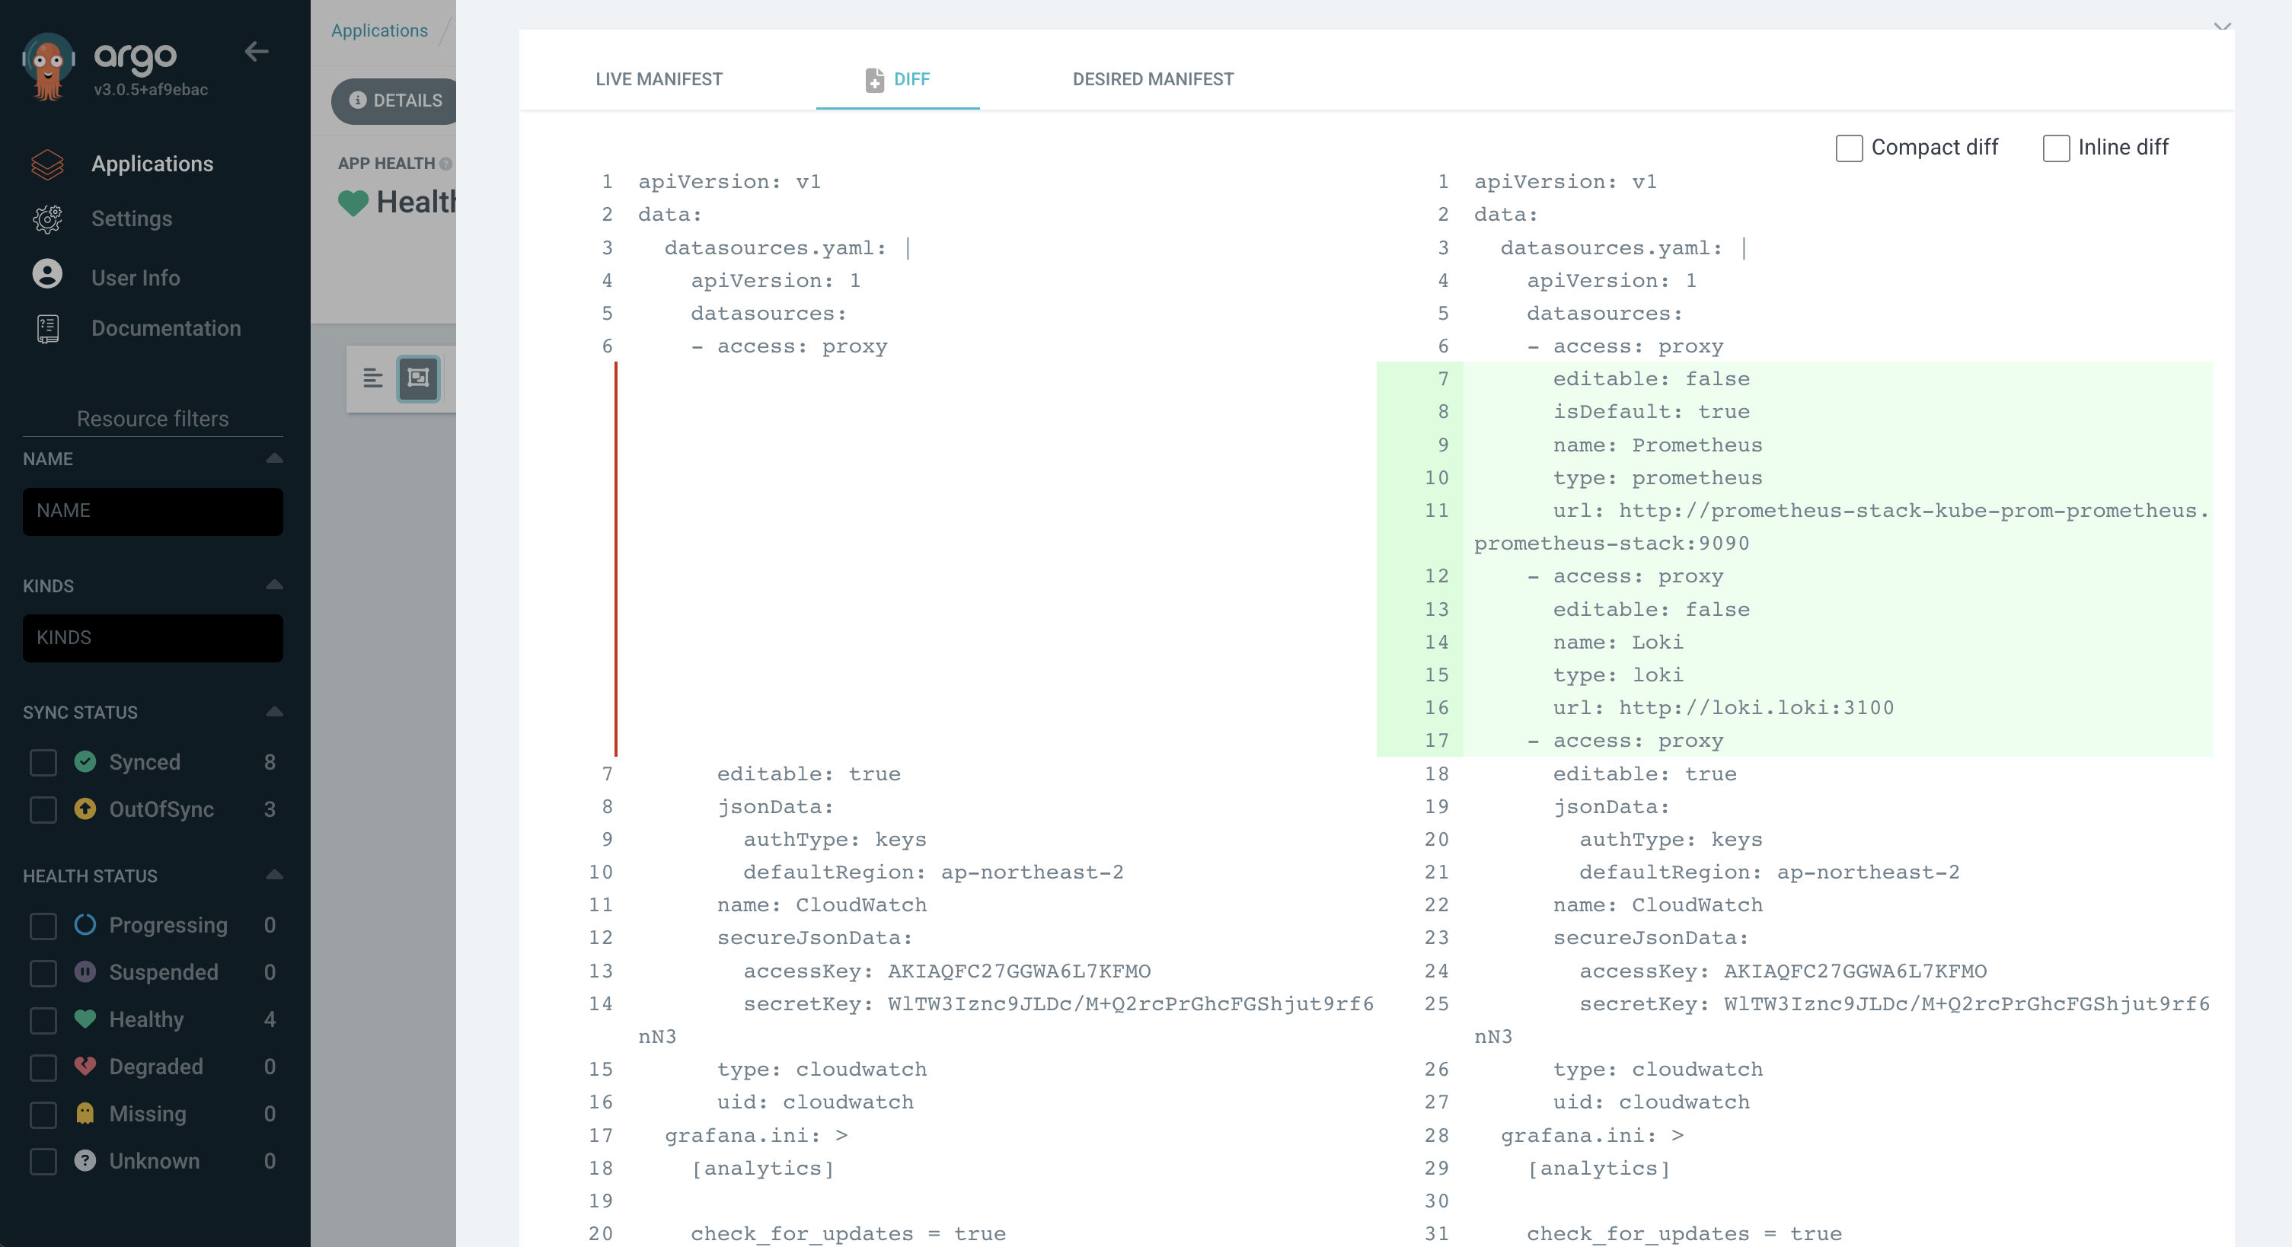
Task: Collapse the KINDS filter section
Action: tap(274, 585)
